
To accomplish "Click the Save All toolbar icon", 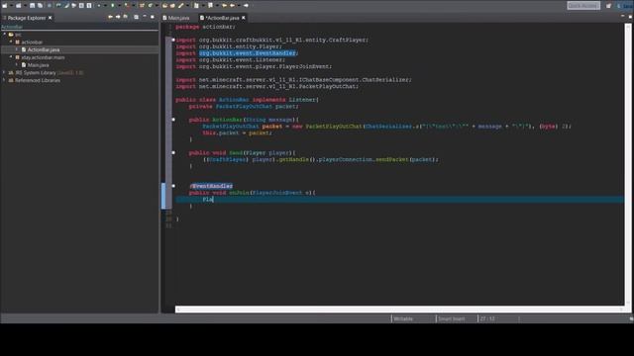I will [40, 6].
